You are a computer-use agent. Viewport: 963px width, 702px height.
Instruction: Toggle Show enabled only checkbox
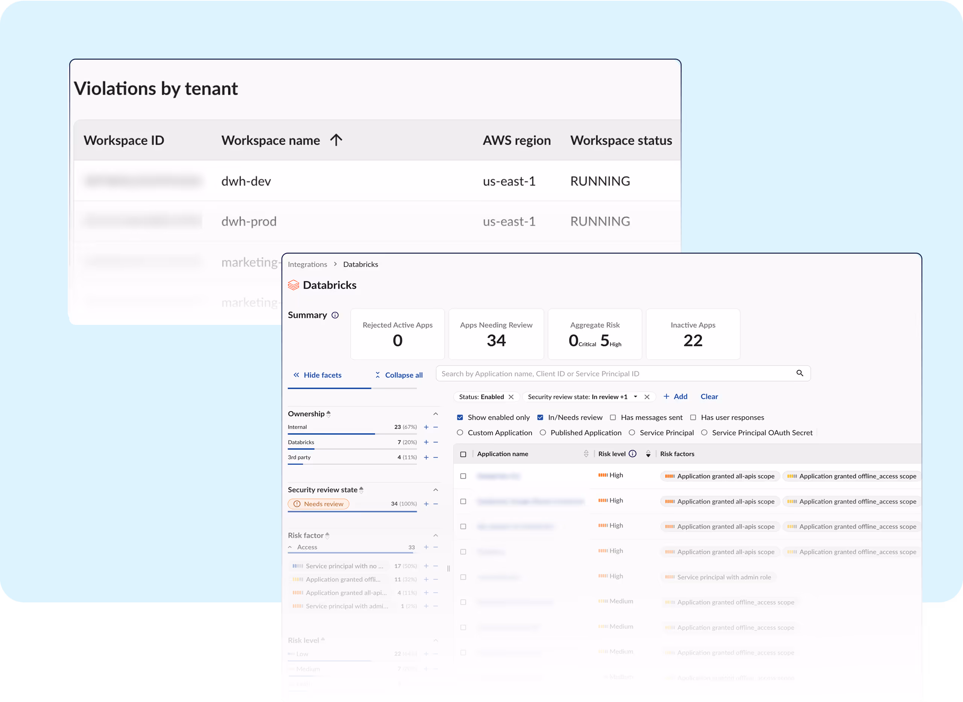tap(460, 417)
